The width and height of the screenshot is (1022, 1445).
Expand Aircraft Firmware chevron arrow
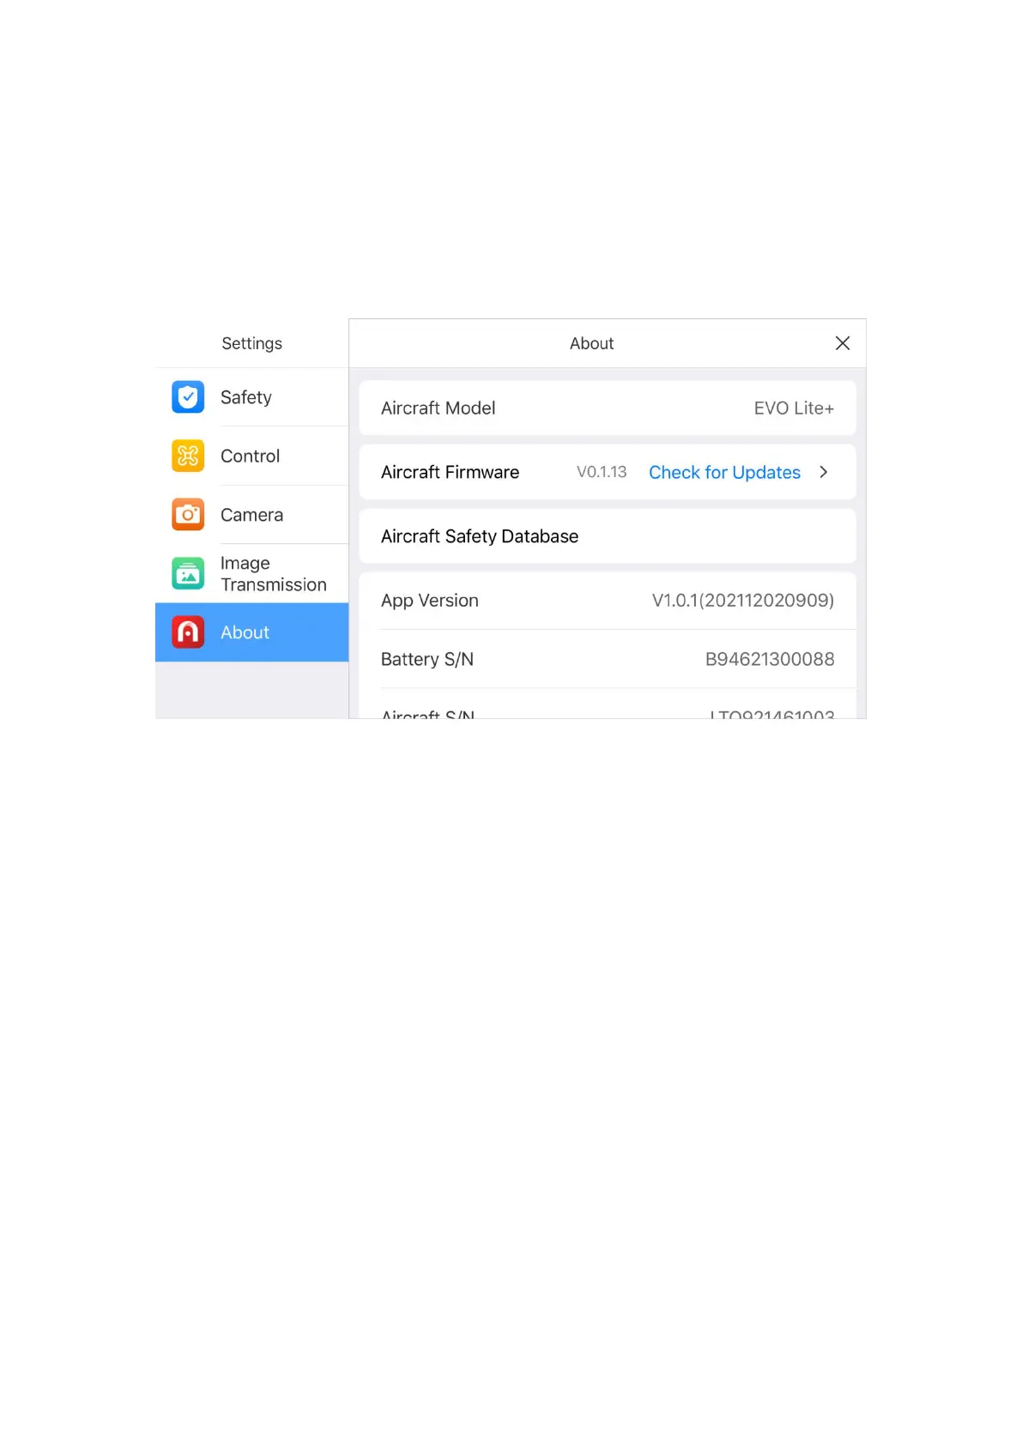point(824,472)
